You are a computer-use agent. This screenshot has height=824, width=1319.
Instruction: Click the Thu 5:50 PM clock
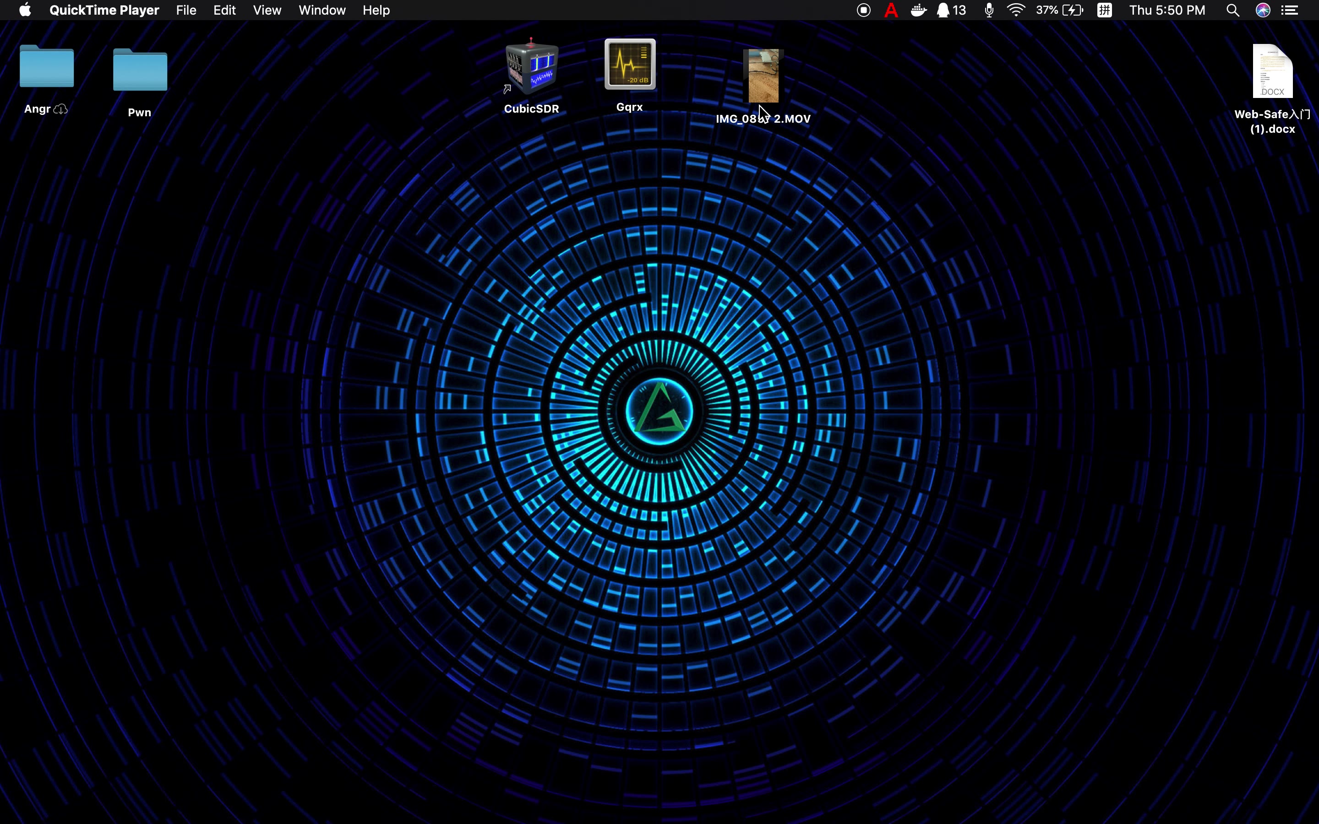1167,11
